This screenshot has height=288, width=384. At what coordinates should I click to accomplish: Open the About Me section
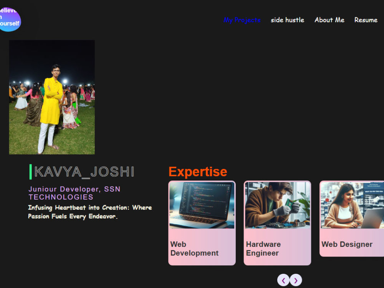coord(329,20)
